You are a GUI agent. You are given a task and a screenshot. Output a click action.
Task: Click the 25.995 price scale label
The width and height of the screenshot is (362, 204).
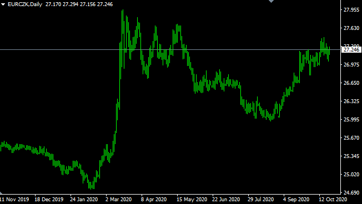click(x=351, y=119)
